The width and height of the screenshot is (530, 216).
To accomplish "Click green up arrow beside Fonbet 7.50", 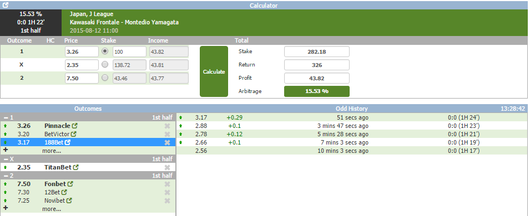I will 5,184.
